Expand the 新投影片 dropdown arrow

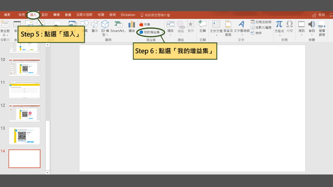[x=7, y=35]
